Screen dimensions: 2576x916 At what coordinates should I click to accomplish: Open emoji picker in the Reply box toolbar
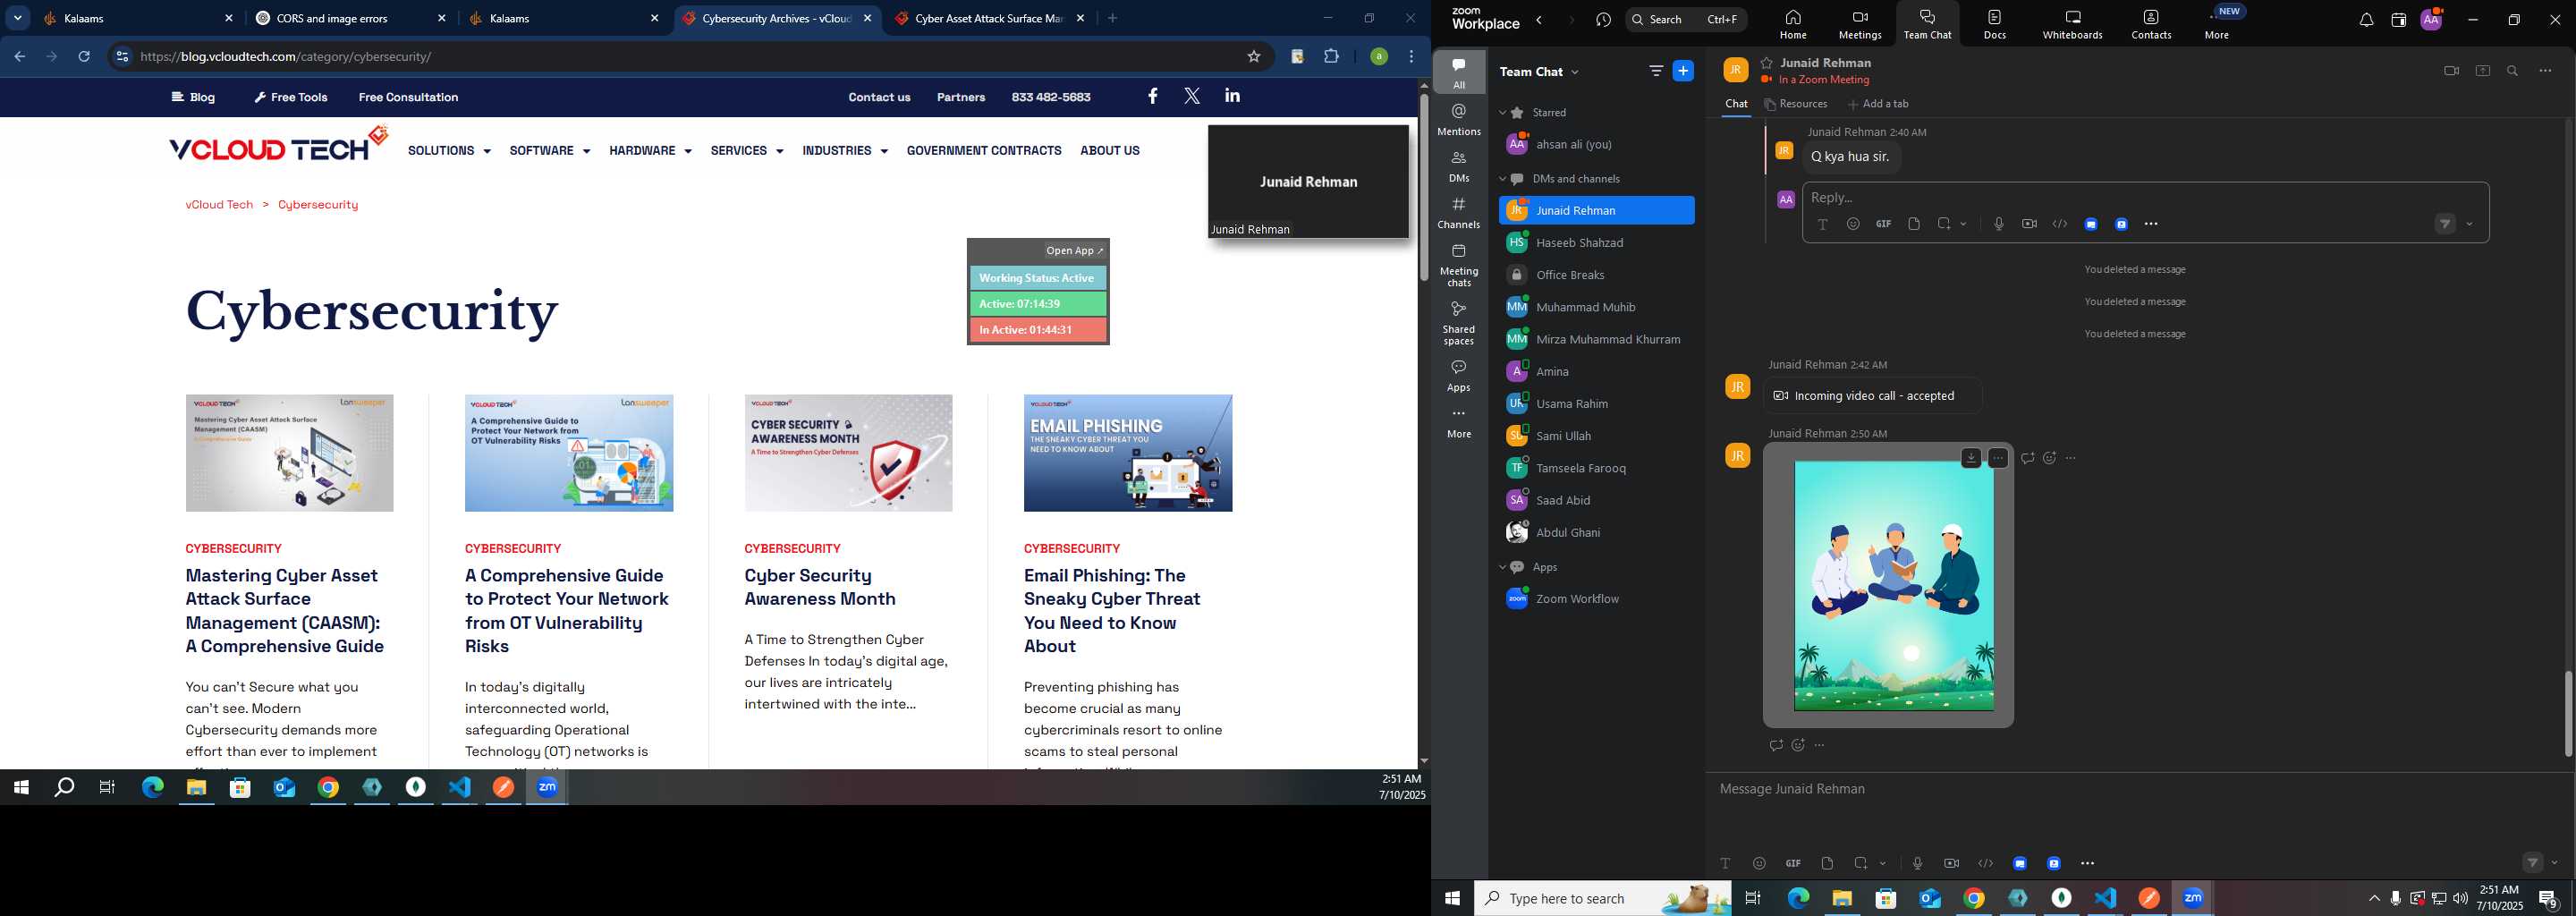(1853, 224)
